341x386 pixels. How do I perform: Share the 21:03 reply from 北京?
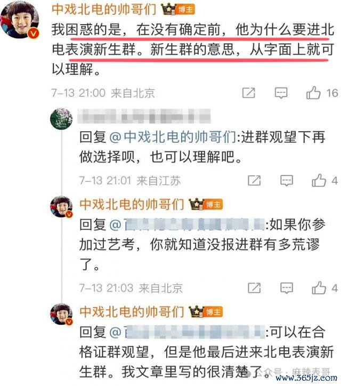coord(254,288)
